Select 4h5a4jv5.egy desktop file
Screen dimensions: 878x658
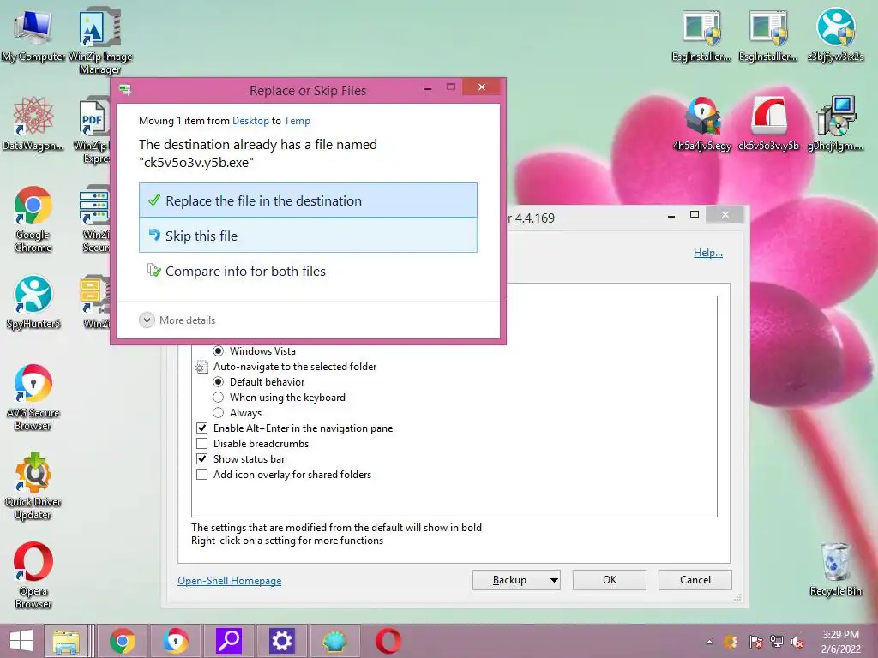[x=702, y=123]
